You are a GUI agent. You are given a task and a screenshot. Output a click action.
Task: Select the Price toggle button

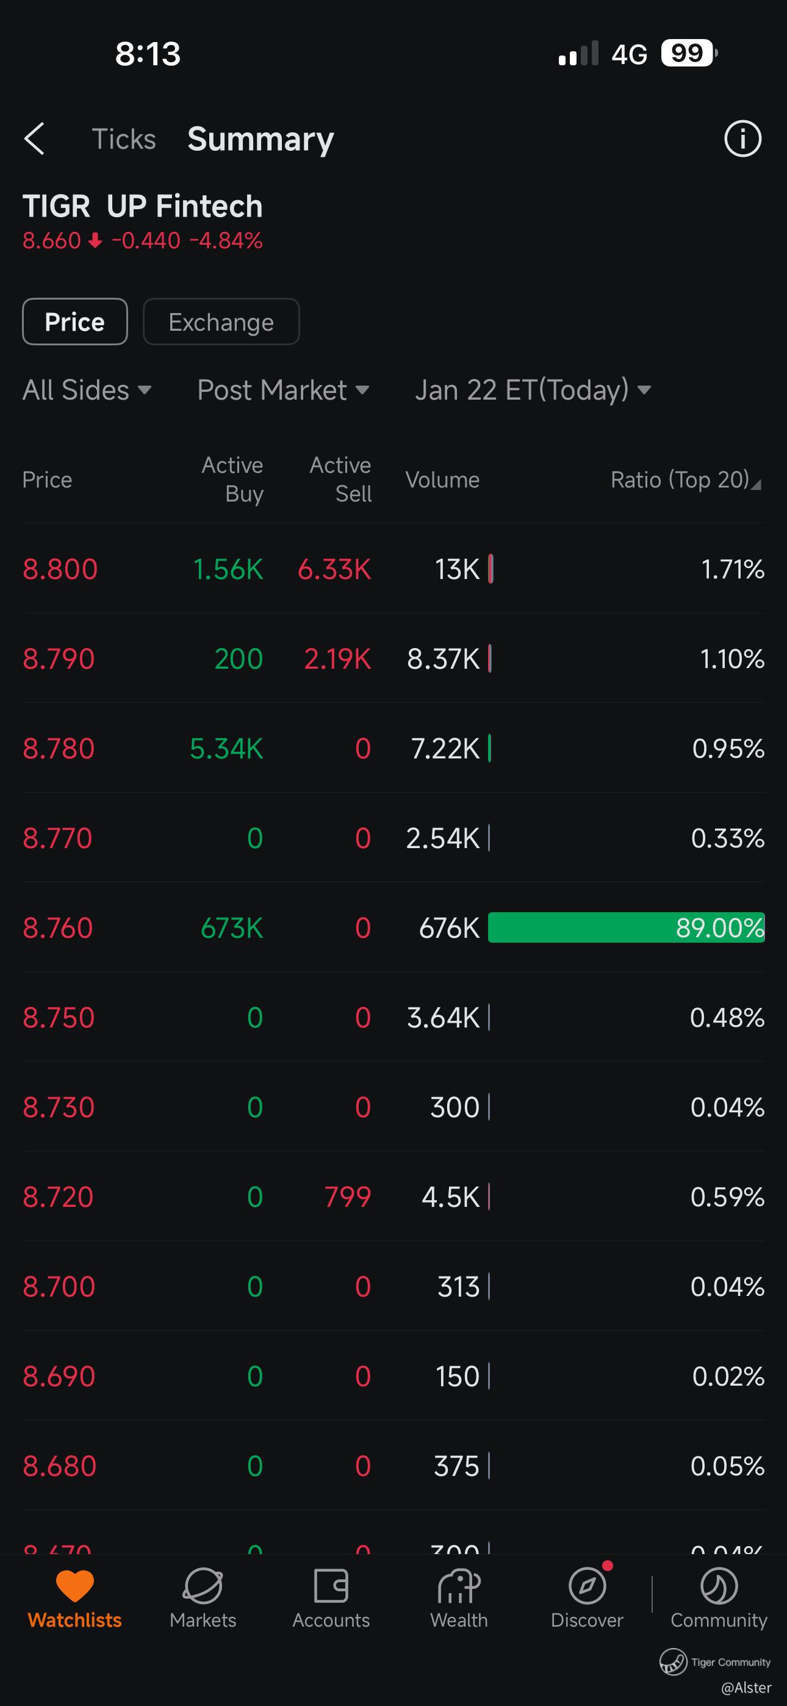tap(75, 322)
